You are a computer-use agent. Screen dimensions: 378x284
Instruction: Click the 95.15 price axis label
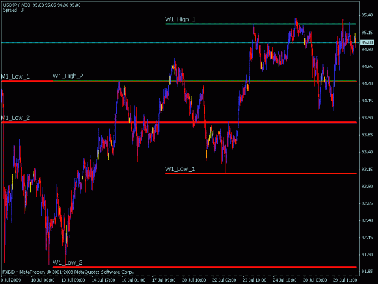[x=367, y=33]
